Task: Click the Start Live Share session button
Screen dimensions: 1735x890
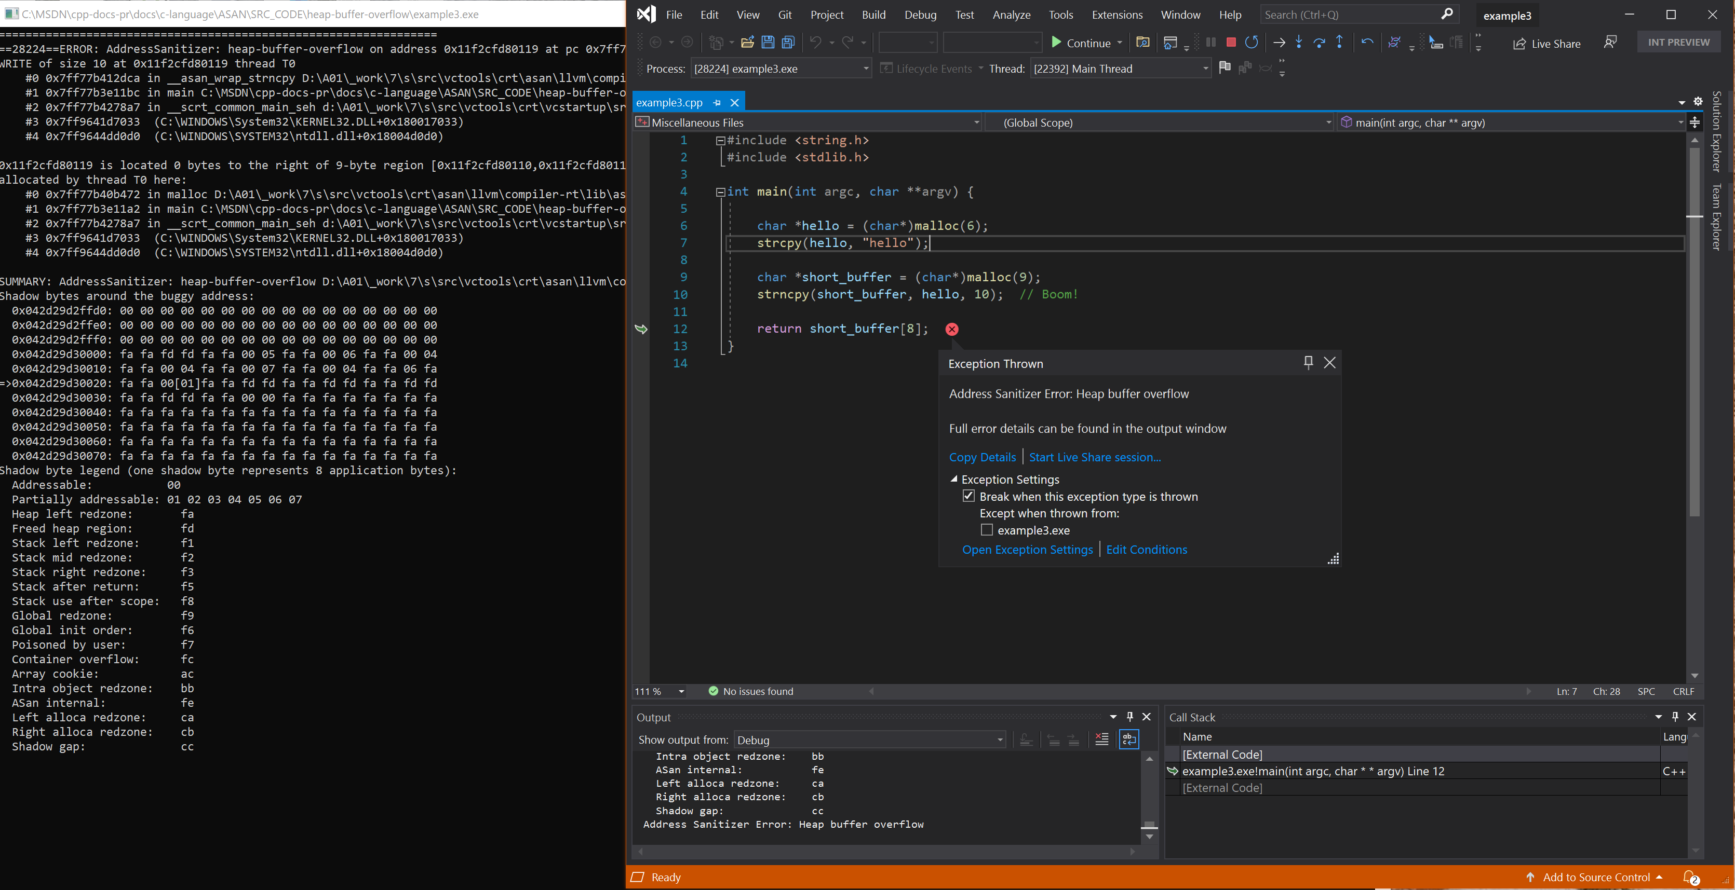Action: [1094, 456]
